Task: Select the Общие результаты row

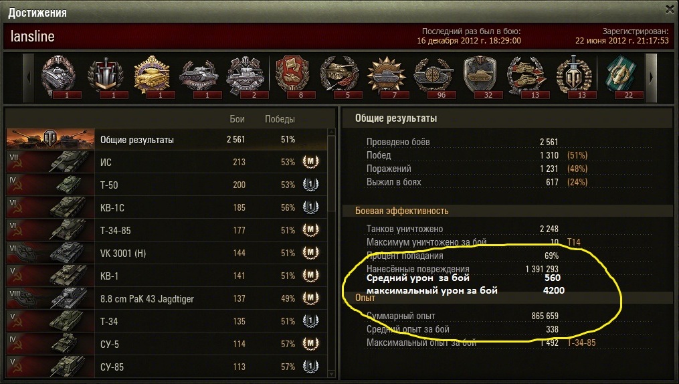Action: (167, 139)
